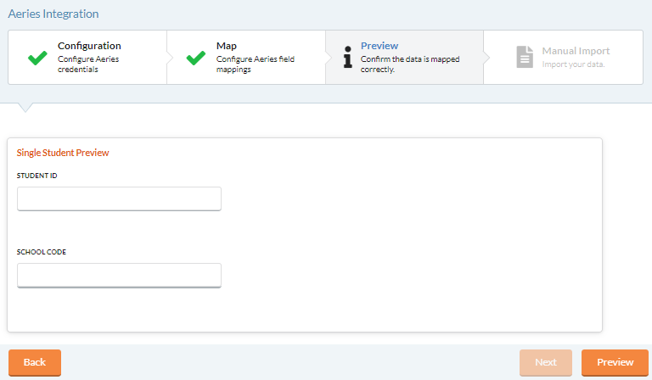
Task: Click 'Confirm the data is mapped correctly' text
Action: pos(410,64)
